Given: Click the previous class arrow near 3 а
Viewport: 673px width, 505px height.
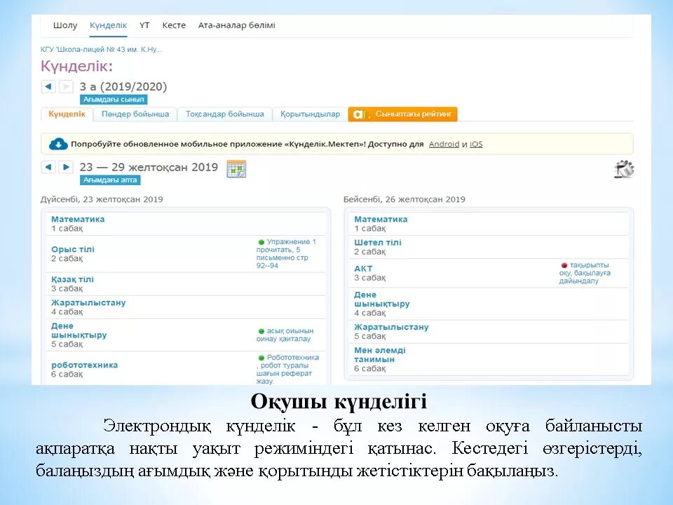Looking at the screenshot, I should [47, 86].
